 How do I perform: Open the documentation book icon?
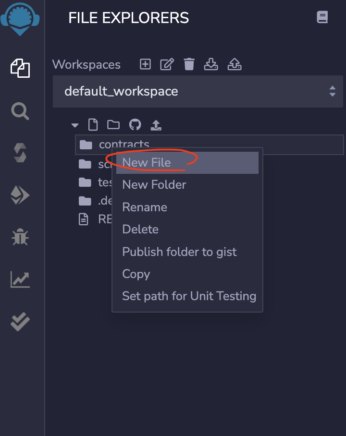coord(322,17)
